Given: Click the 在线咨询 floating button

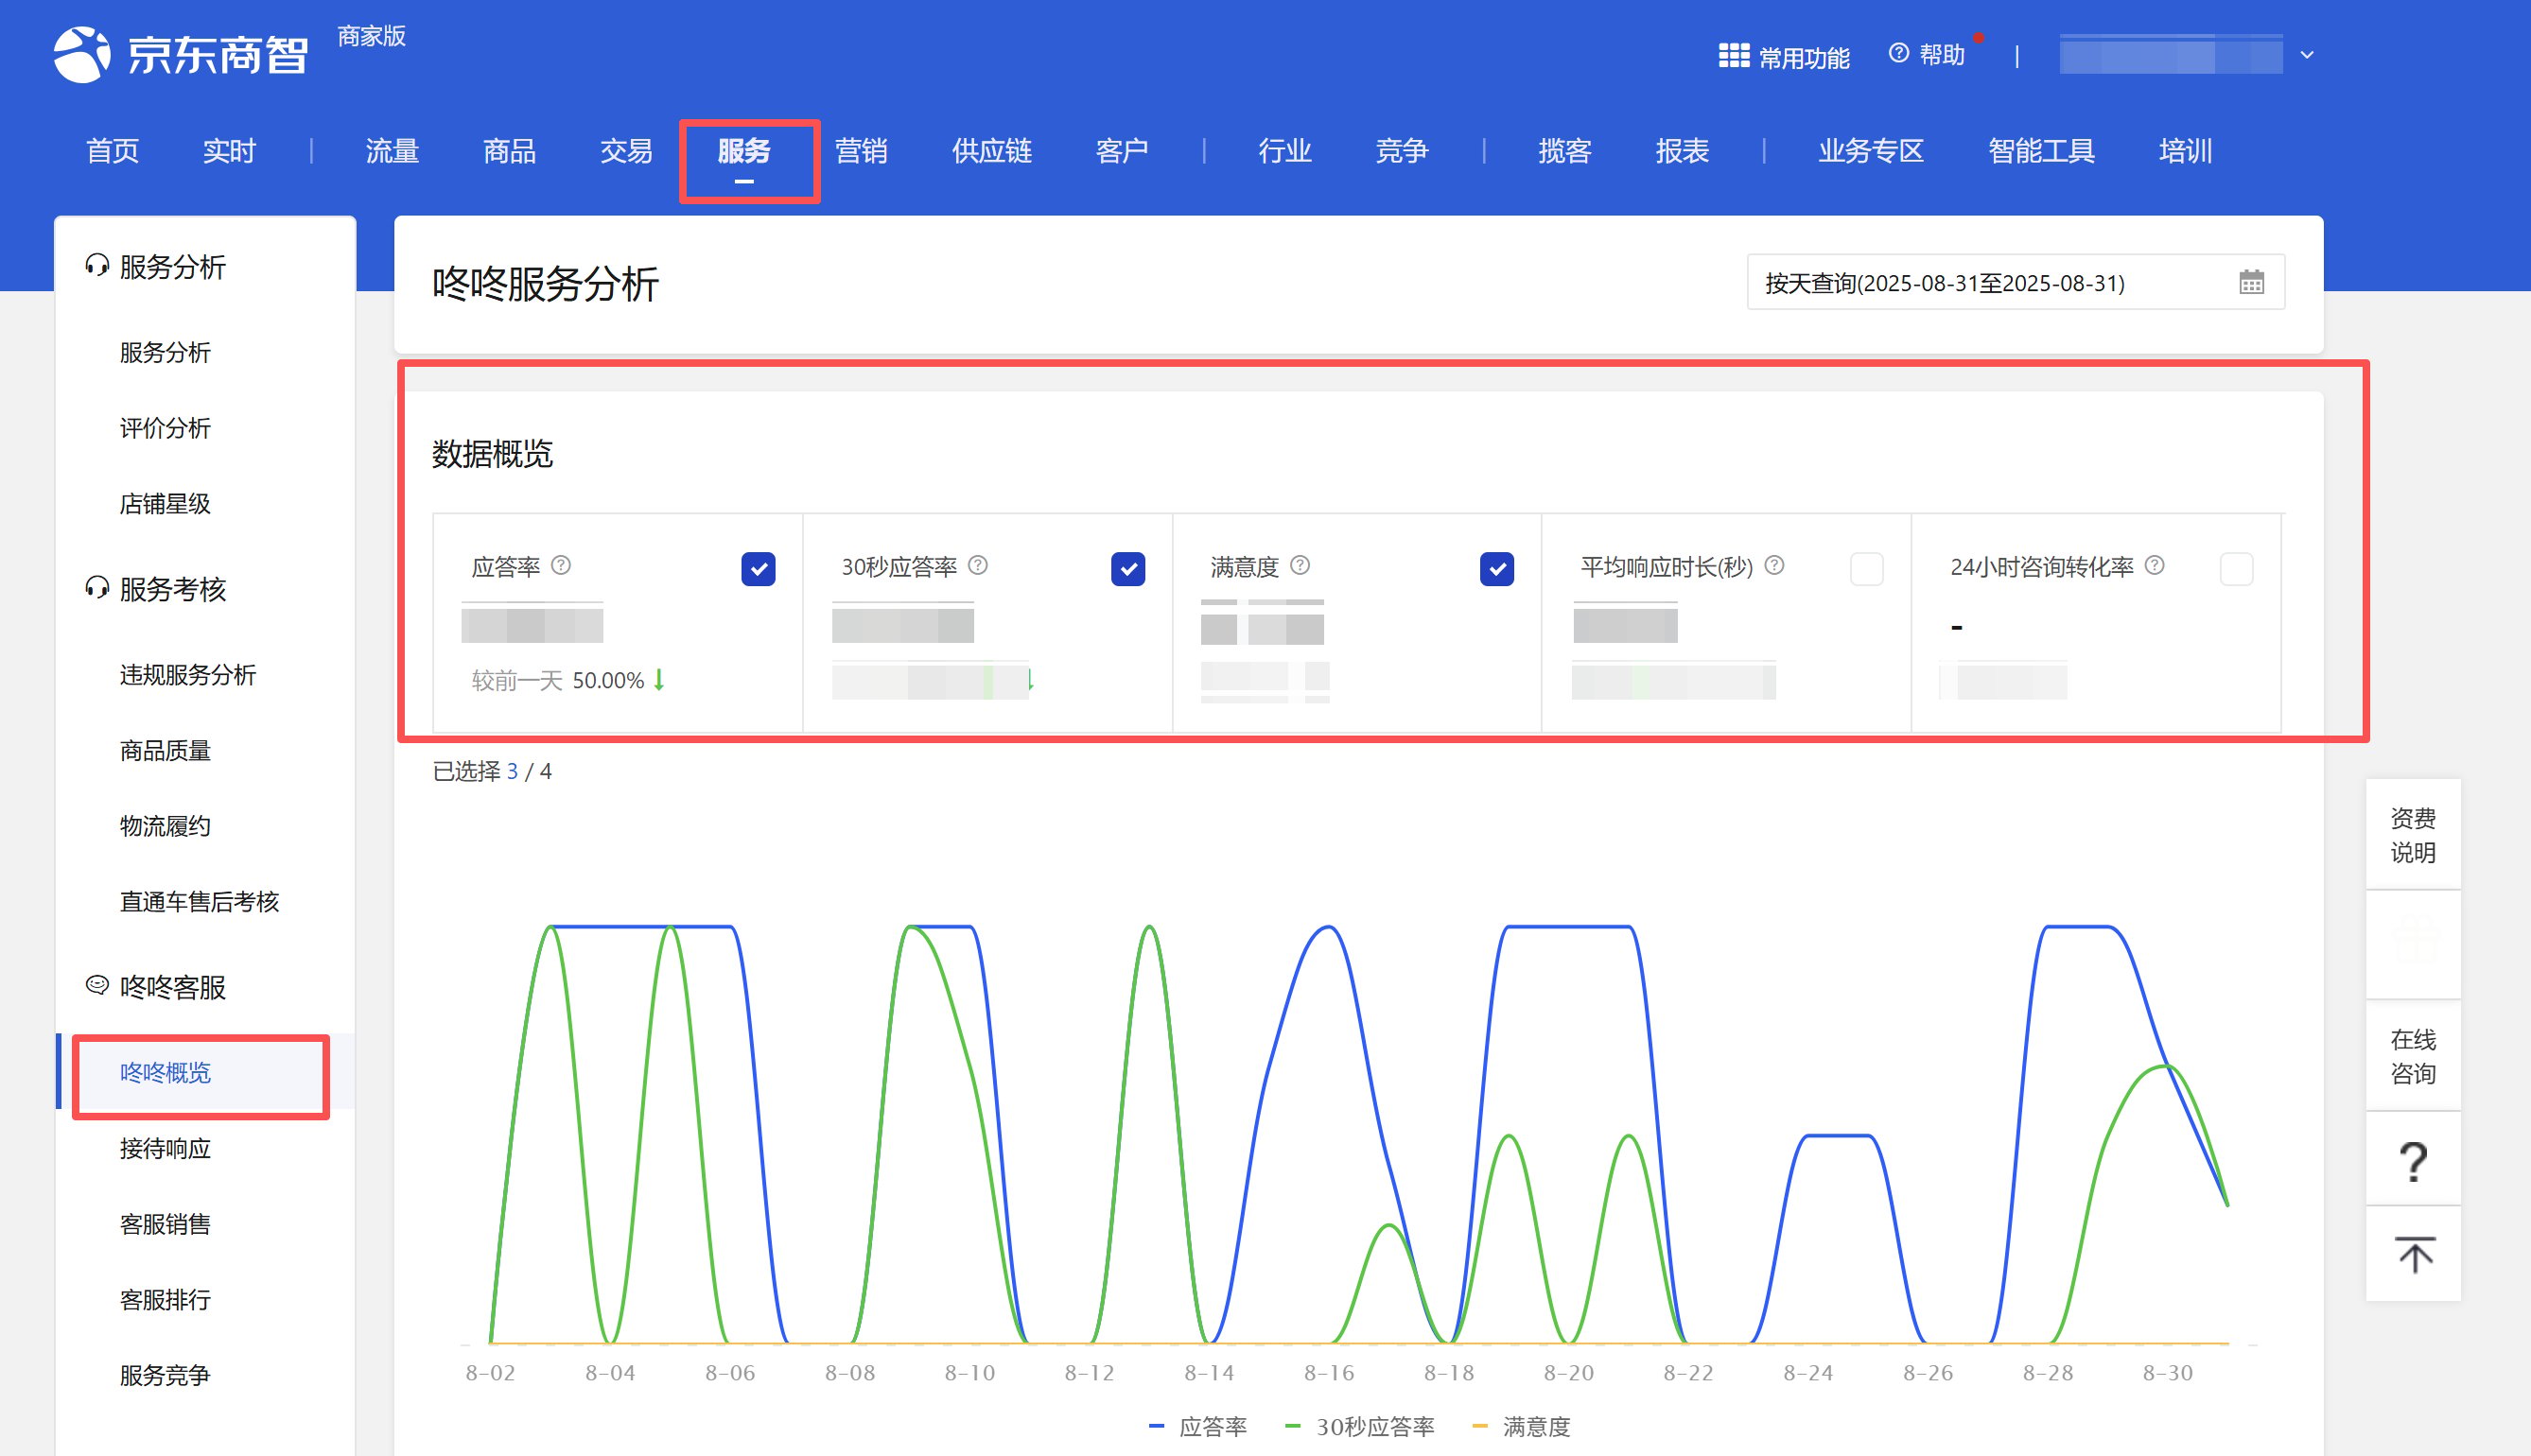Looking at the screenshot, I should point(2413,1055).
